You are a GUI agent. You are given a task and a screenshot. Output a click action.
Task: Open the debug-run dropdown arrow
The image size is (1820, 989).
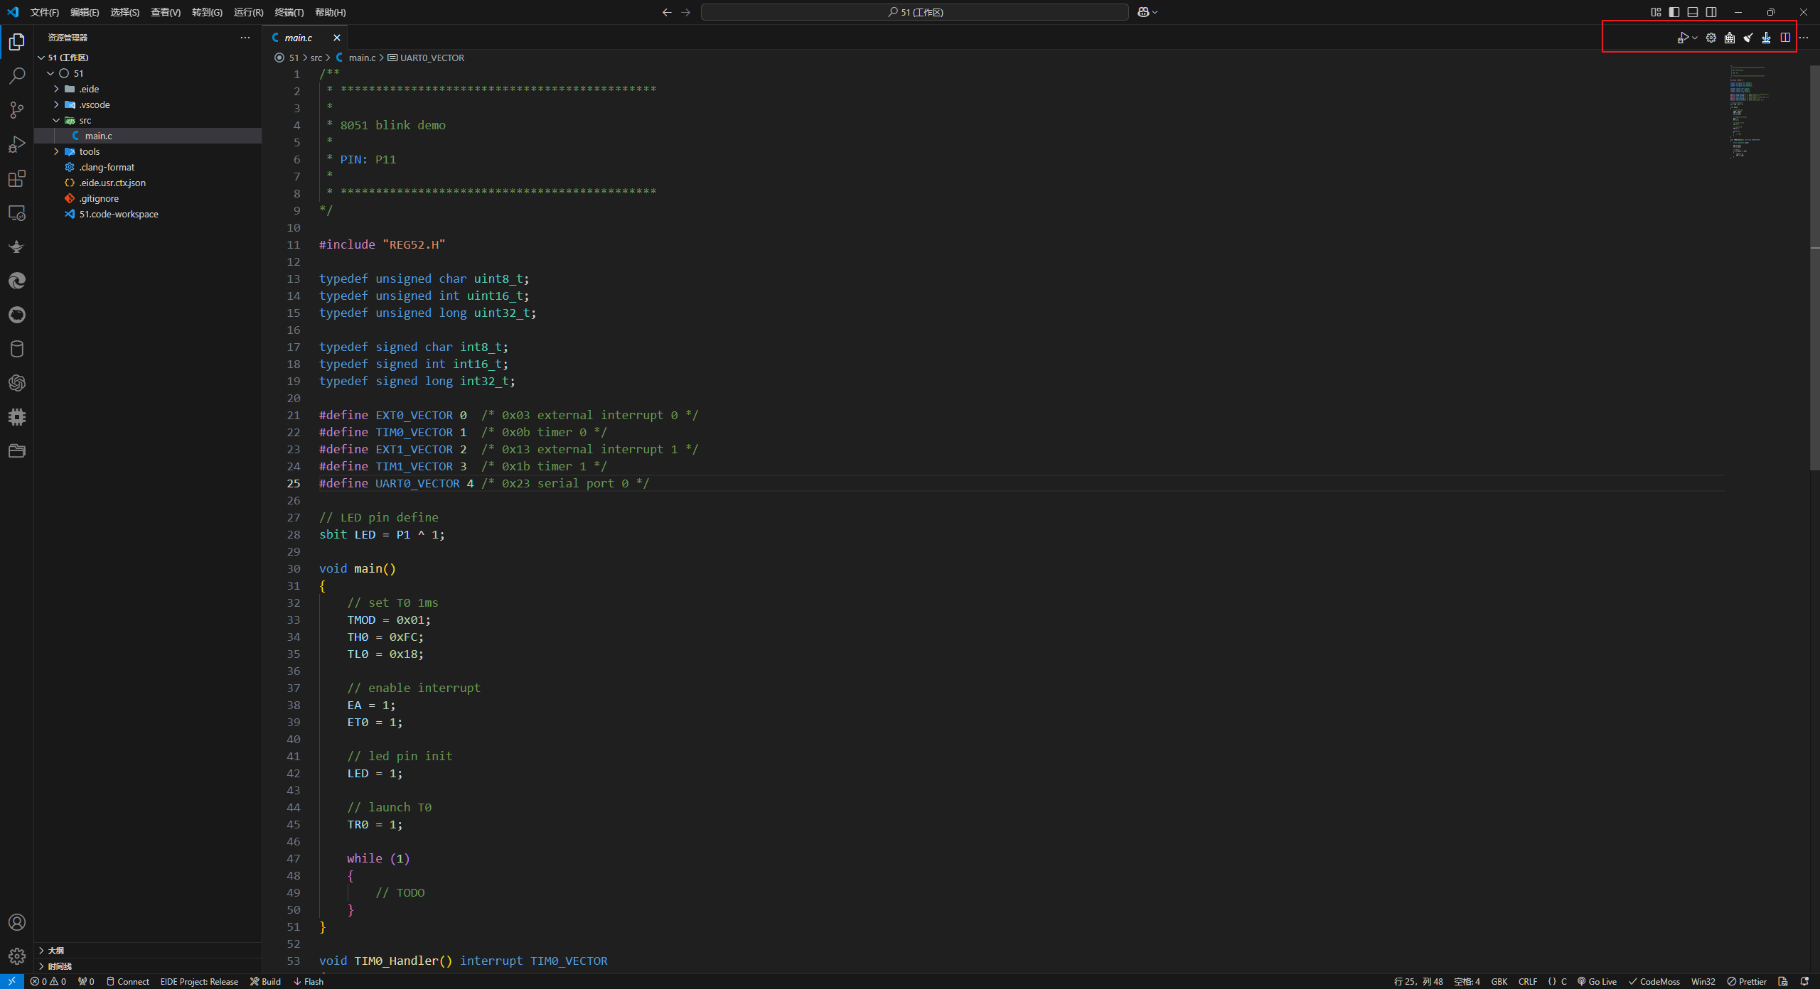[1695, 38]
